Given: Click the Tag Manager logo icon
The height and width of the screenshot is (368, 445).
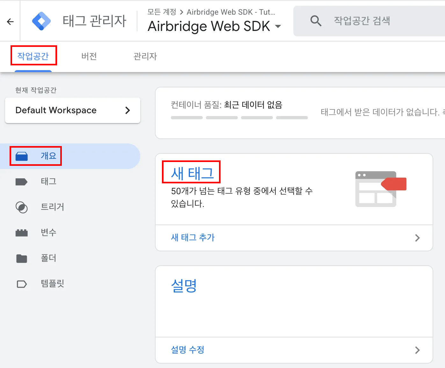Looking at the screenshot, I should (x=41, y=21).
